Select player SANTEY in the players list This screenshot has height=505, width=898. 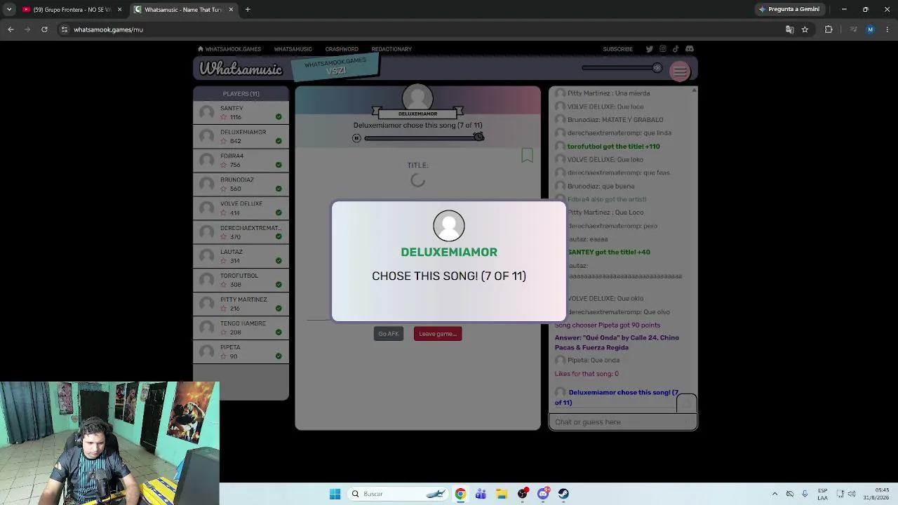click(241, 112)
